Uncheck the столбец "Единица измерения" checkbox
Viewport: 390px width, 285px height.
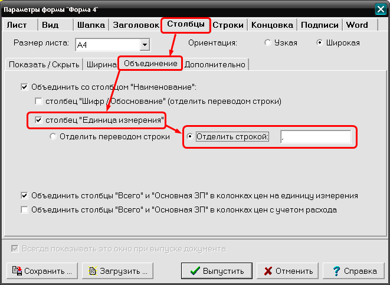click(x=38, y=120)
